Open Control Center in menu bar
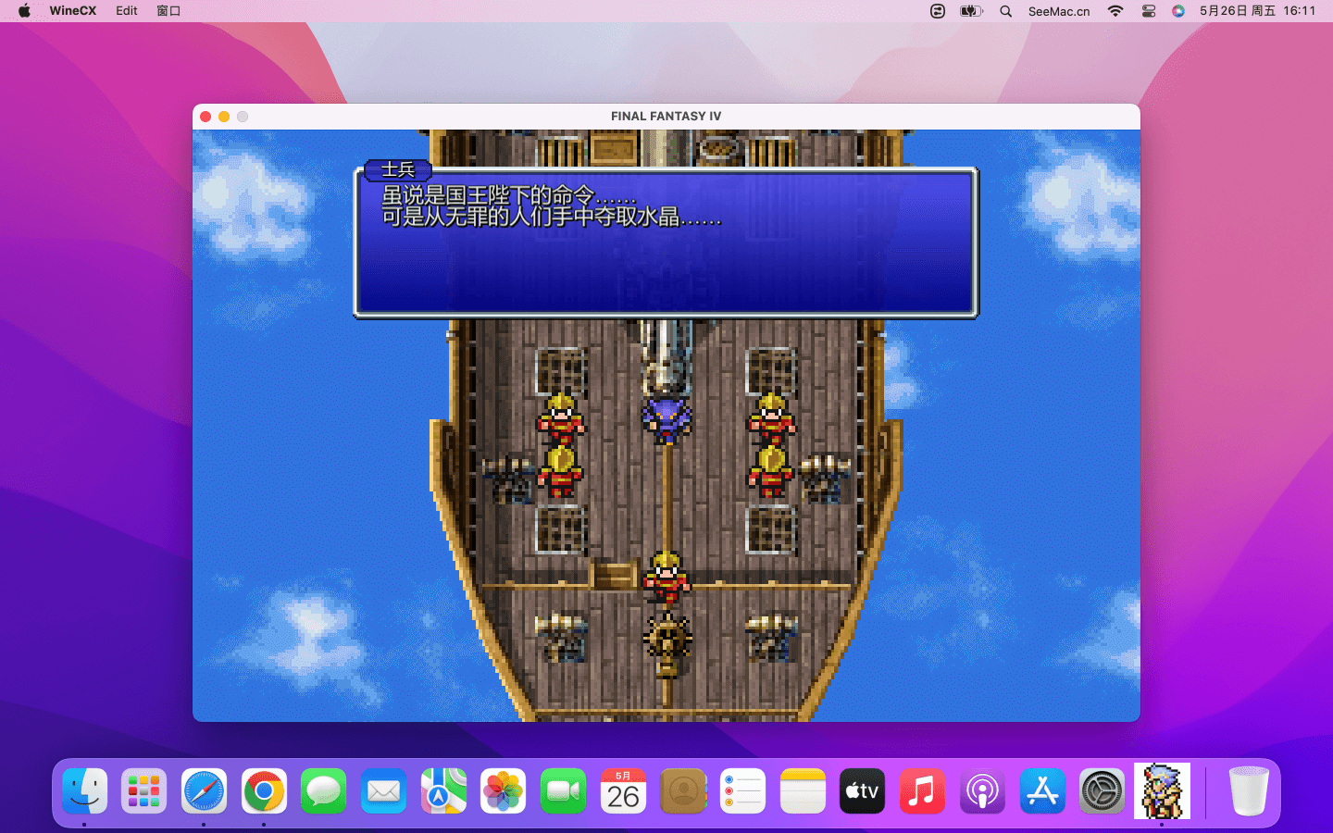The height and width of the screenshot is (833, 1333). click(1149, 11)
